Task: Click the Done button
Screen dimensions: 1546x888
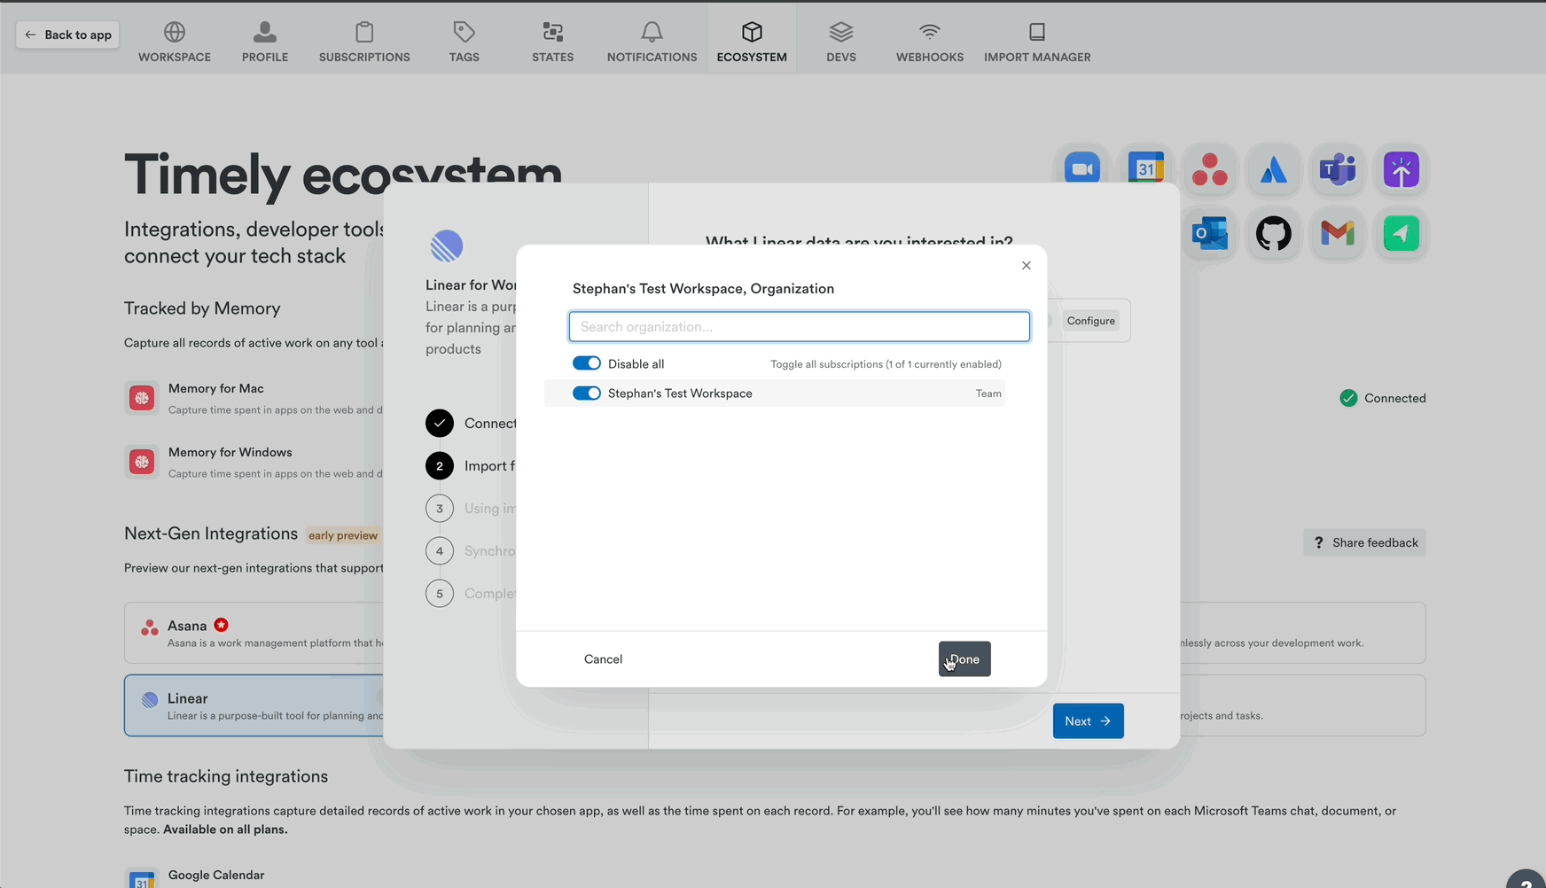Action: (964, 658)
